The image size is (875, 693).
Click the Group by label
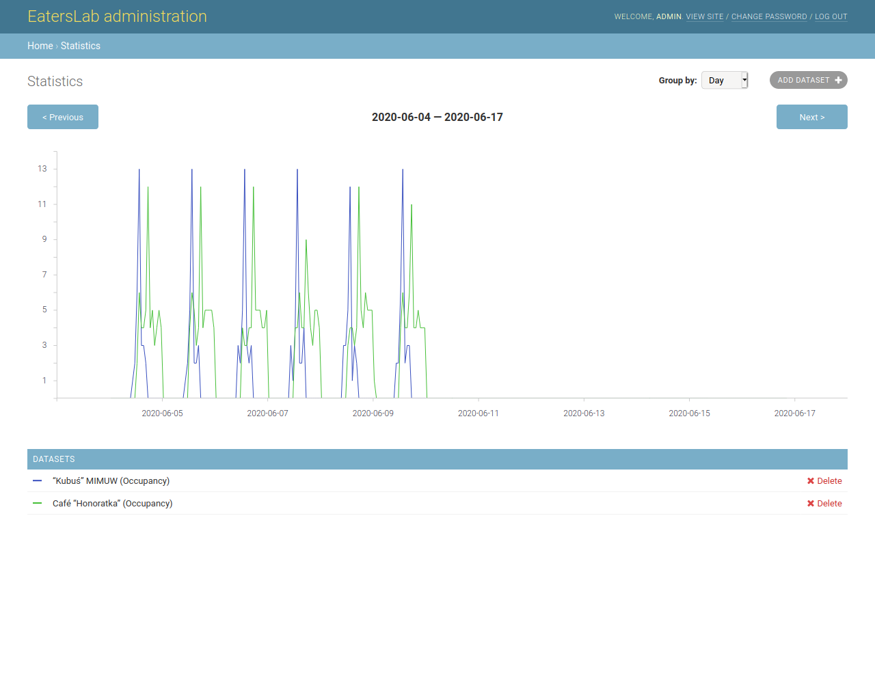(x=678, y=80)
